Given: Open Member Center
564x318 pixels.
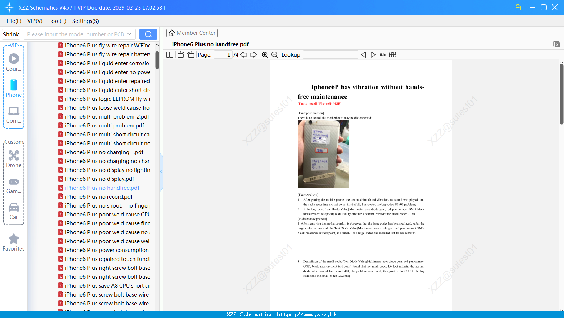Looking at the screenshot, I should tap(192, 33).
